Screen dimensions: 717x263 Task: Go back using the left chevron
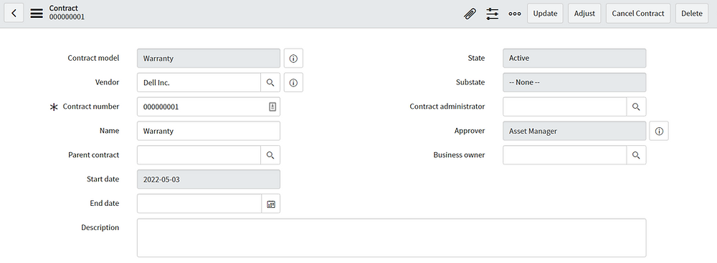(14, 13)
